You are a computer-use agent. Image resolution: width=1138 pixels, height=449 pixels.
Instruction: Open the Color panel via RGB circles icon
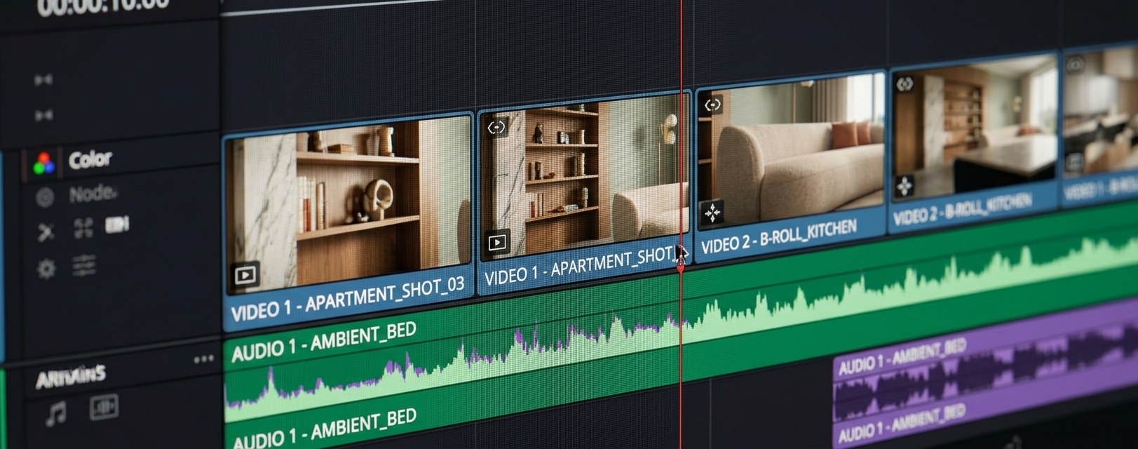[x=44, y=164]
